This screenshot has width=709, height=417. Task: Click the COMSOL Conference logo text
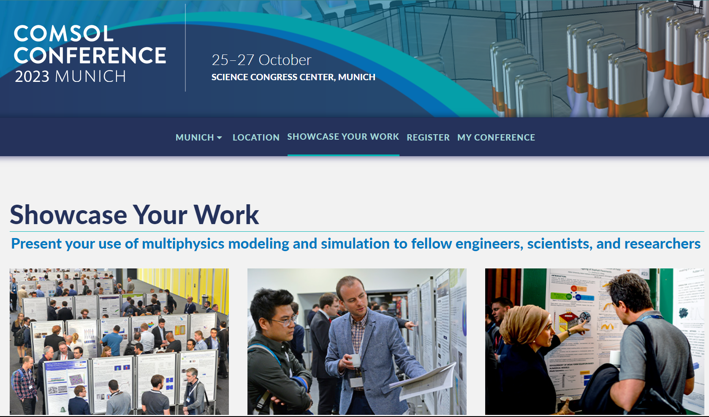(90, 45)
